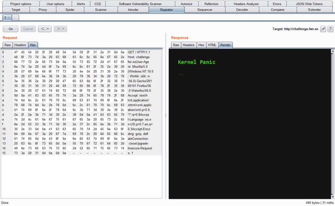Show request in Raw view

[8, 45]
